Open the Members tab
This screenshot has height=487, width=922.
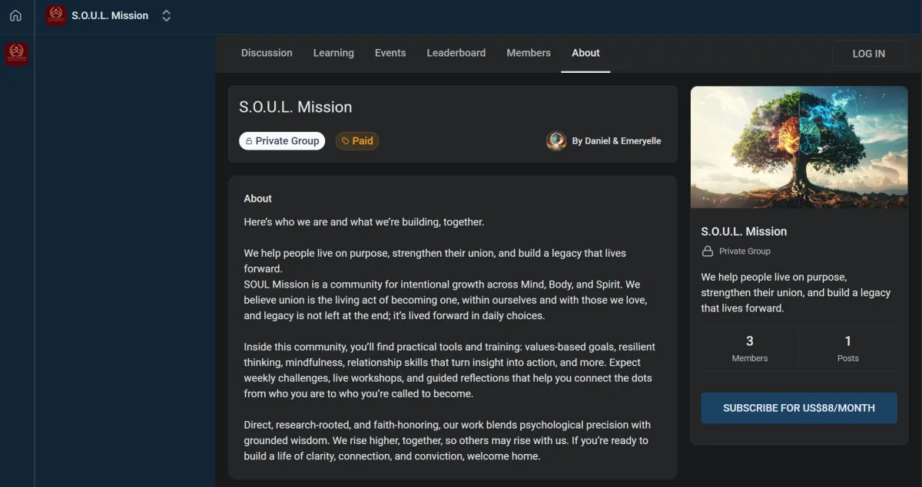(529, 53)
